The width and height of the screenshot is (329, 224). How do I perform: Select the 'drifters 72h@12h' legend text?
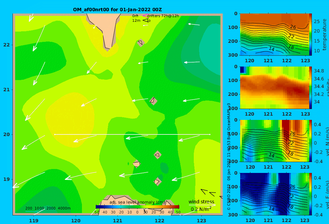click(x=163, y=16)
